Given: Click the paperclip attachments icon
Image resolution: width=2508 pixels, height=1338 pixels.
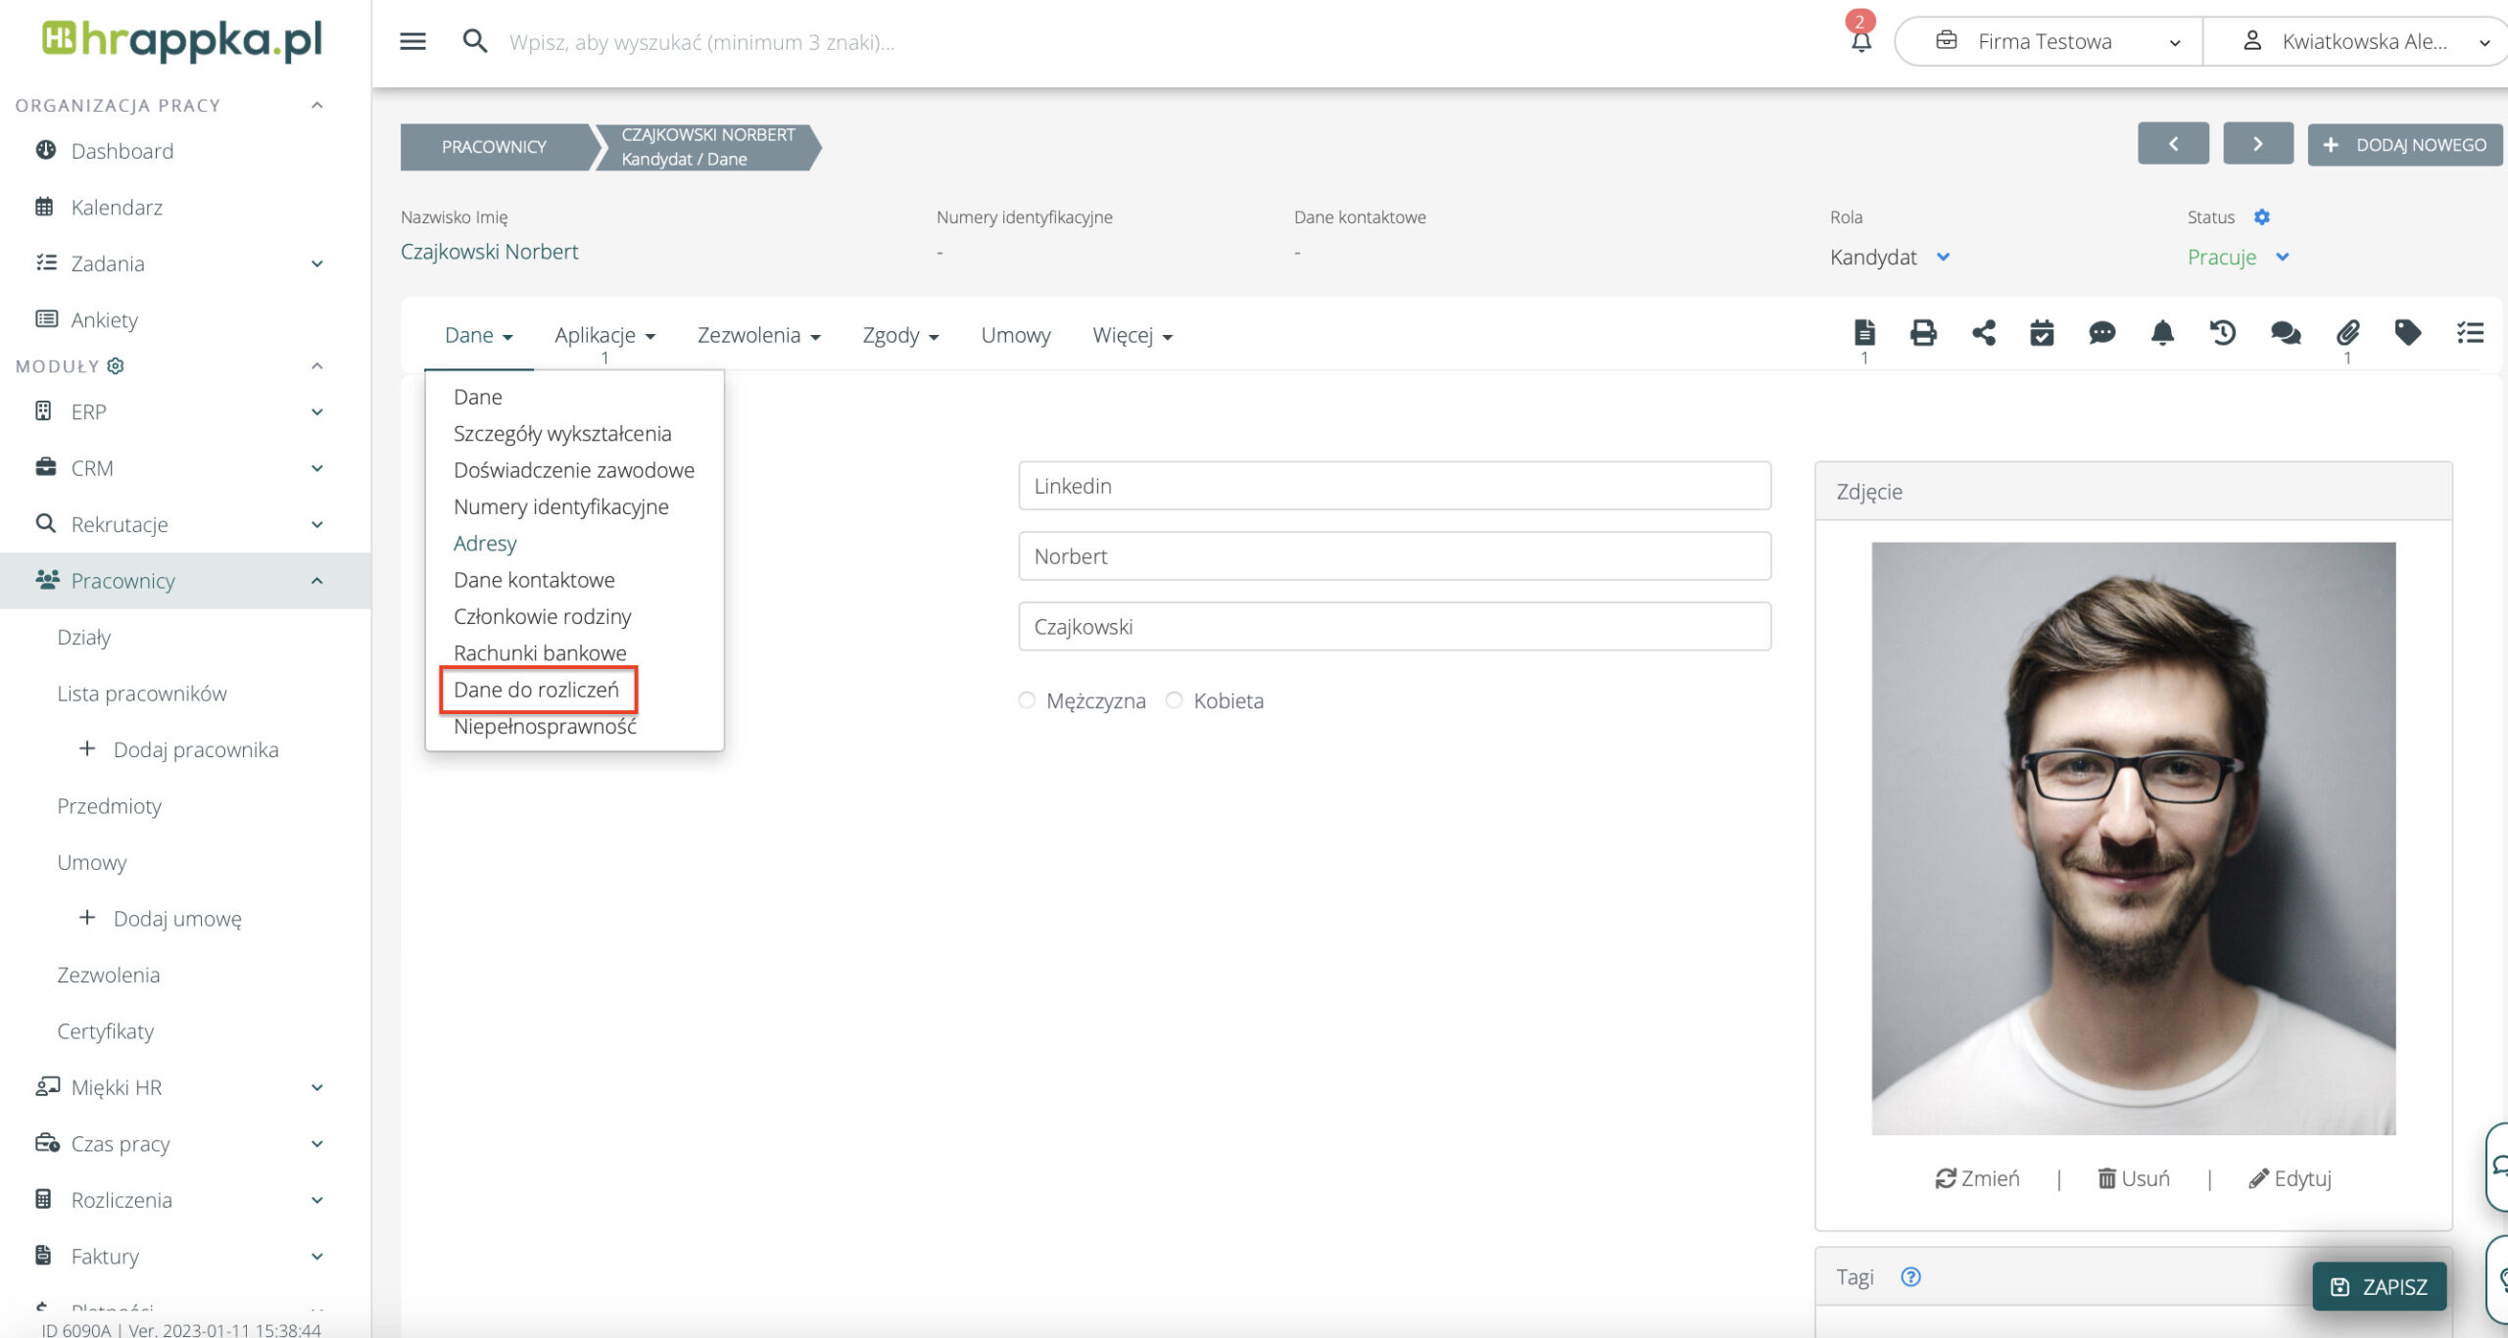Looking at the screenshot, I should pos(2347,333).
